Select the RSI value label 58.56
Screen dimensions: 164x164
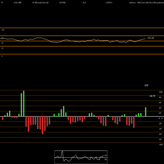[x=151, y=38]
